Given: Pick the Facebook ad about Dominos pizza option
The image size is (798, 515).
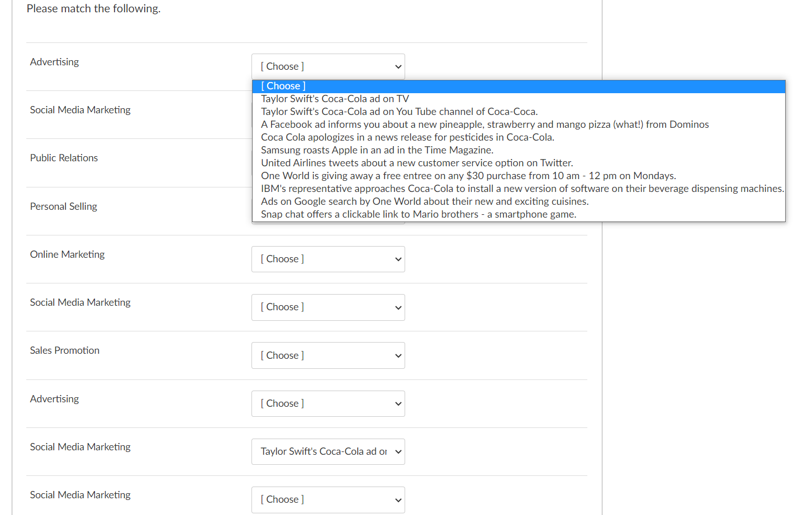Looking at the screenshot, I should (x=519, y=124).
